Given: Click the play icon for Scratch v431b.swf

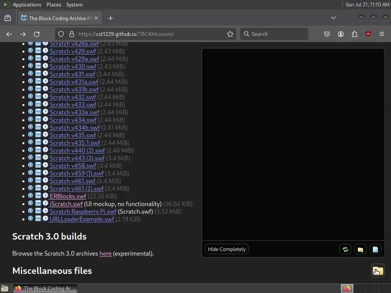Looking at the screenshot, I should click(45, 89).
